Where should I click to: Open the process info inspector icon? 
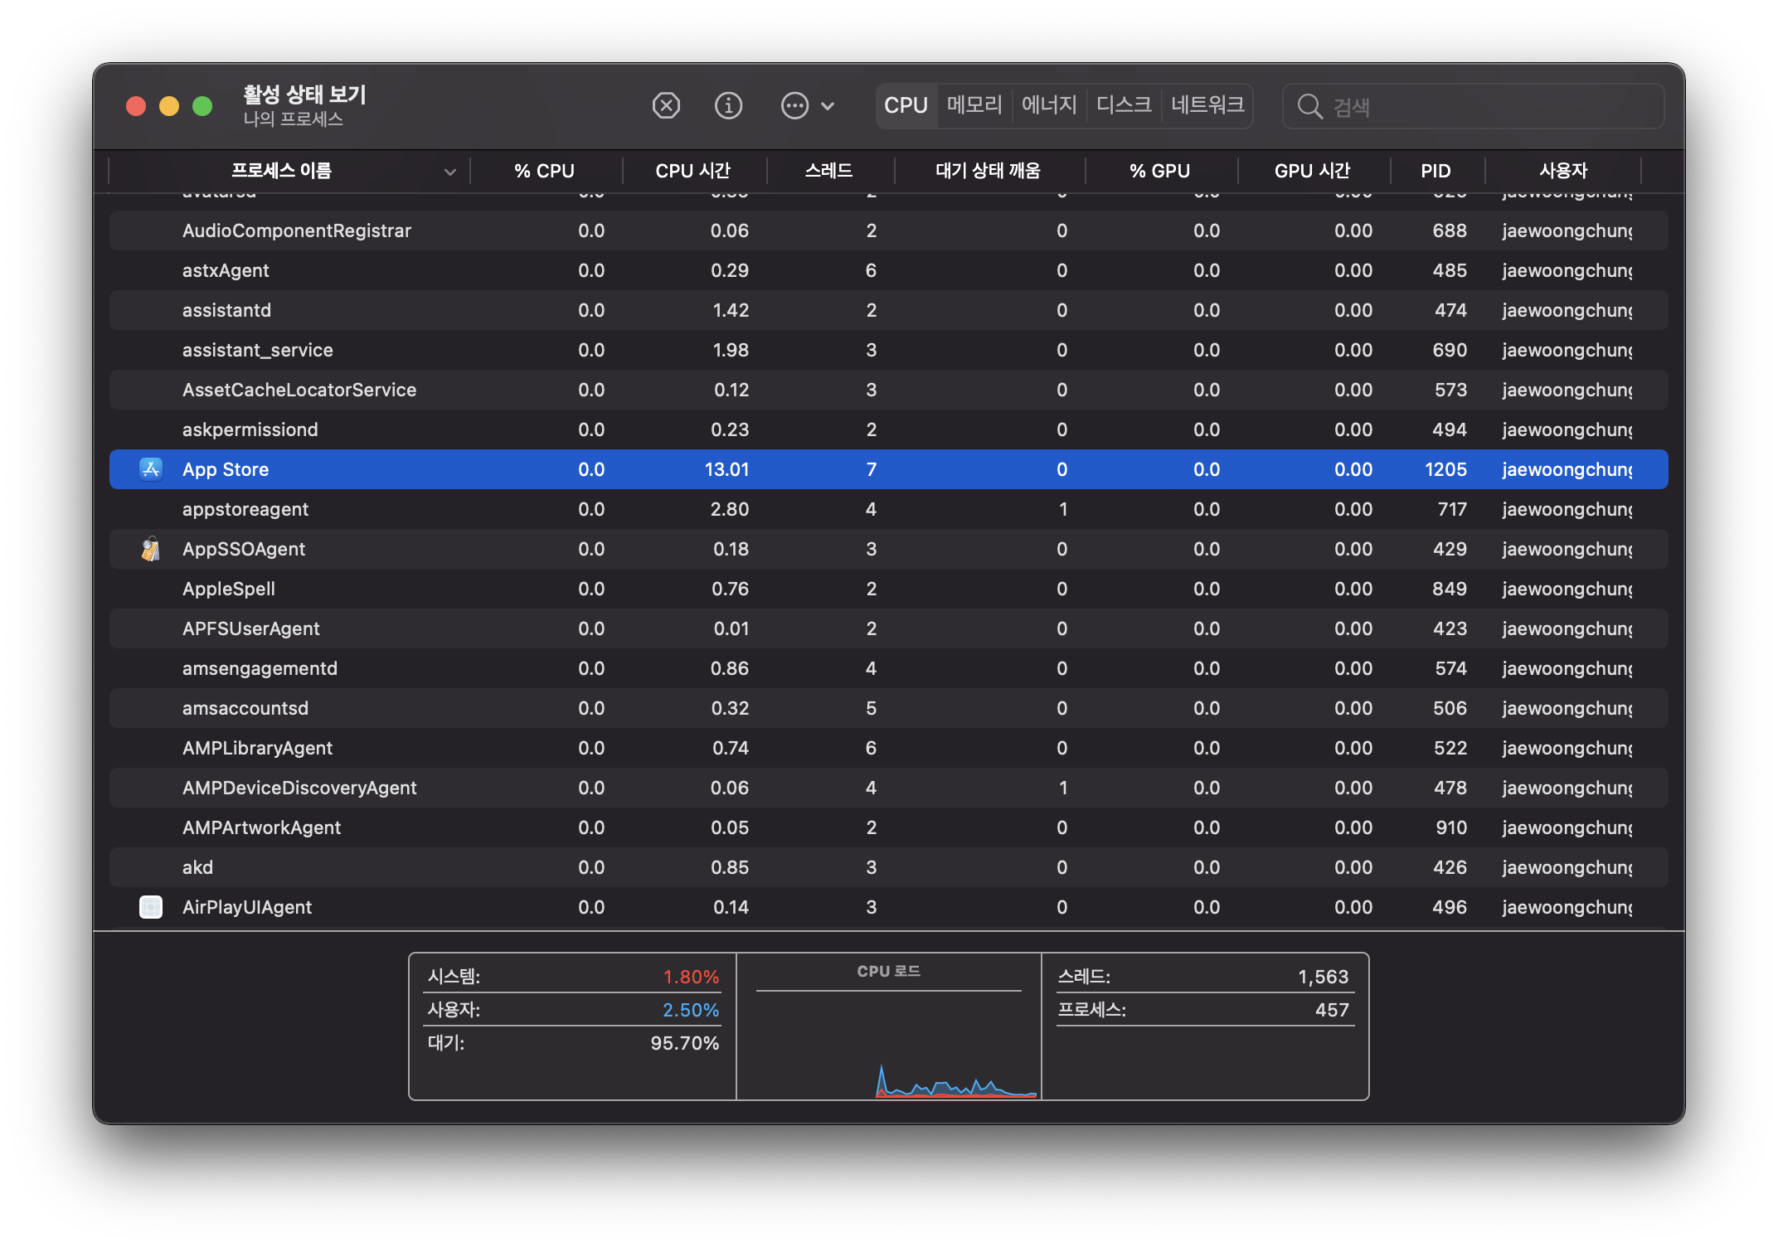(728, 106)
